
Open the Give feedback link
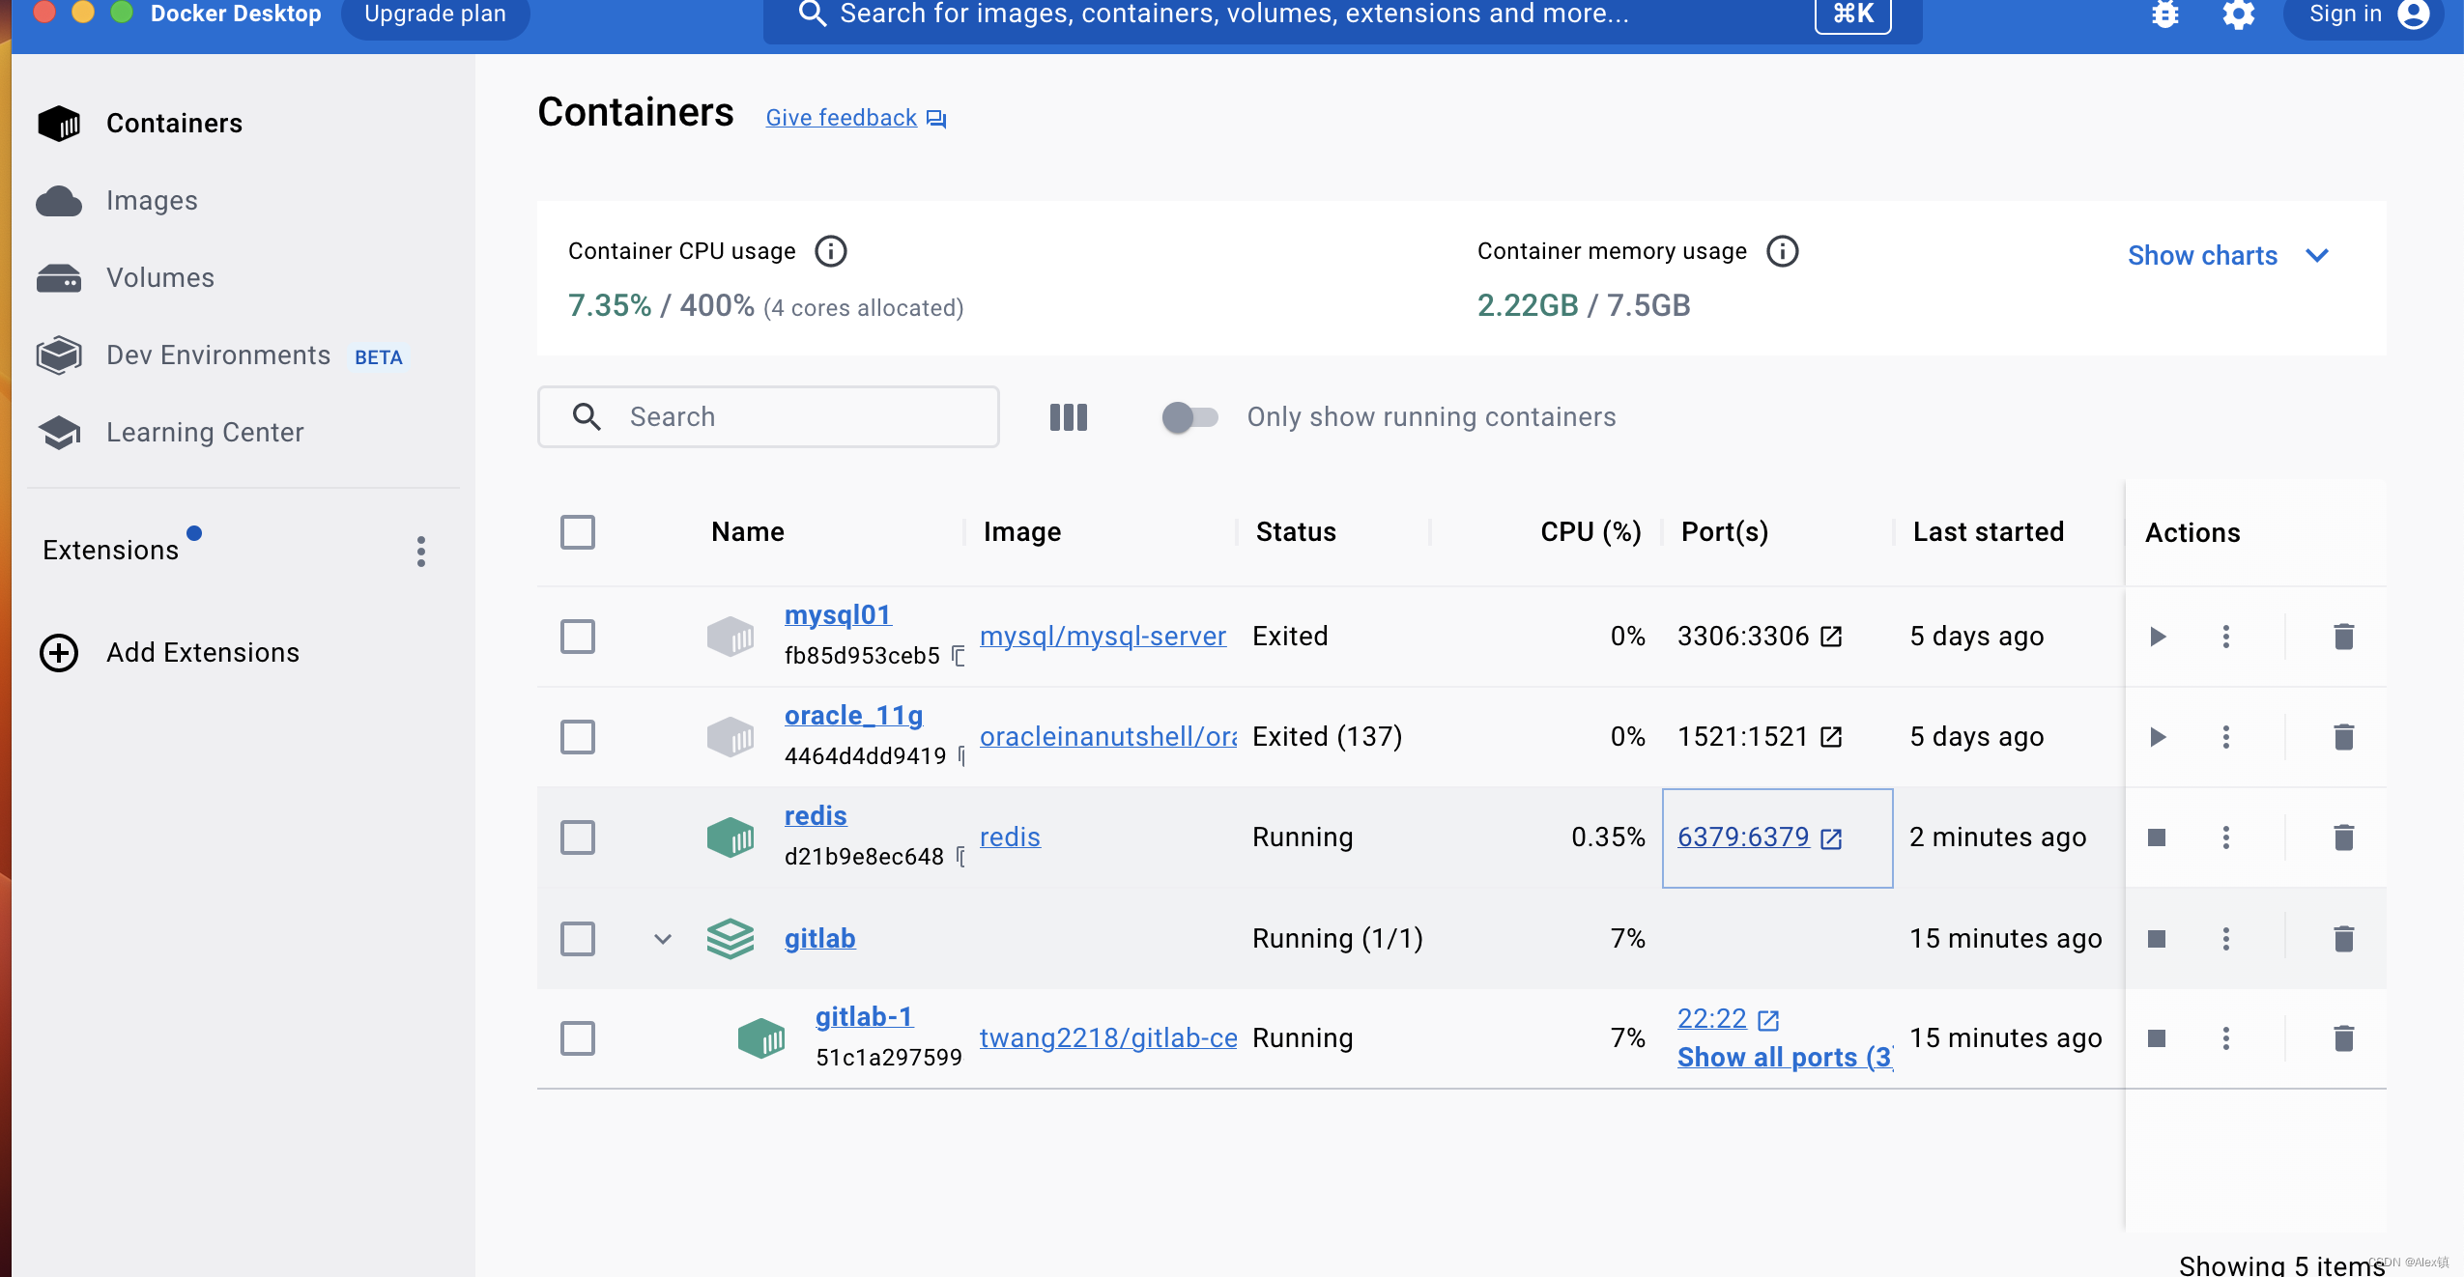(841, 118)
